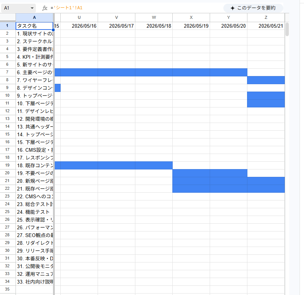Click task cell 9. トップページ
The width and height of the screenshot is (304, 295).
coord(34,95)
